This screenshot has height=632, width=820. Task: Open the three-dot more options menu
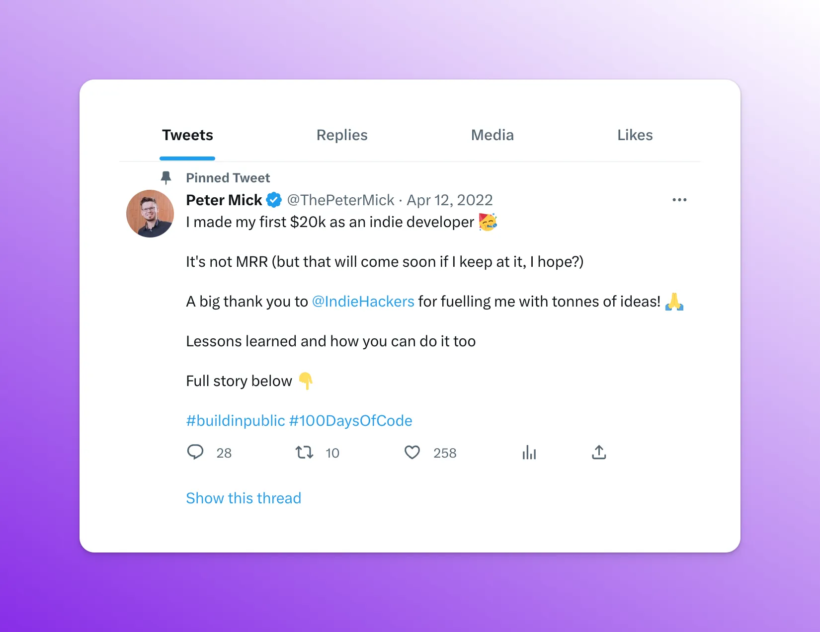[x=679, y=200]
